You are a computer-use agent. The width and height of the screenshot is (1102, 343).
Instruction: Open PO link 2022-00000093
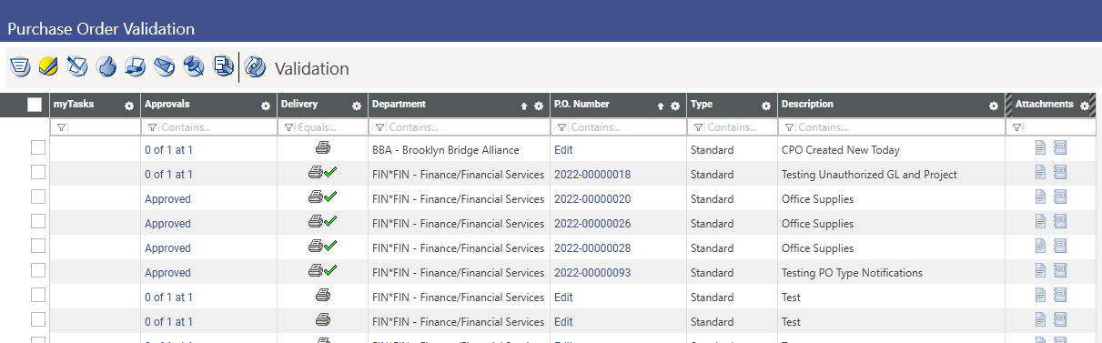pyautogui.click(x=592, y=273)
